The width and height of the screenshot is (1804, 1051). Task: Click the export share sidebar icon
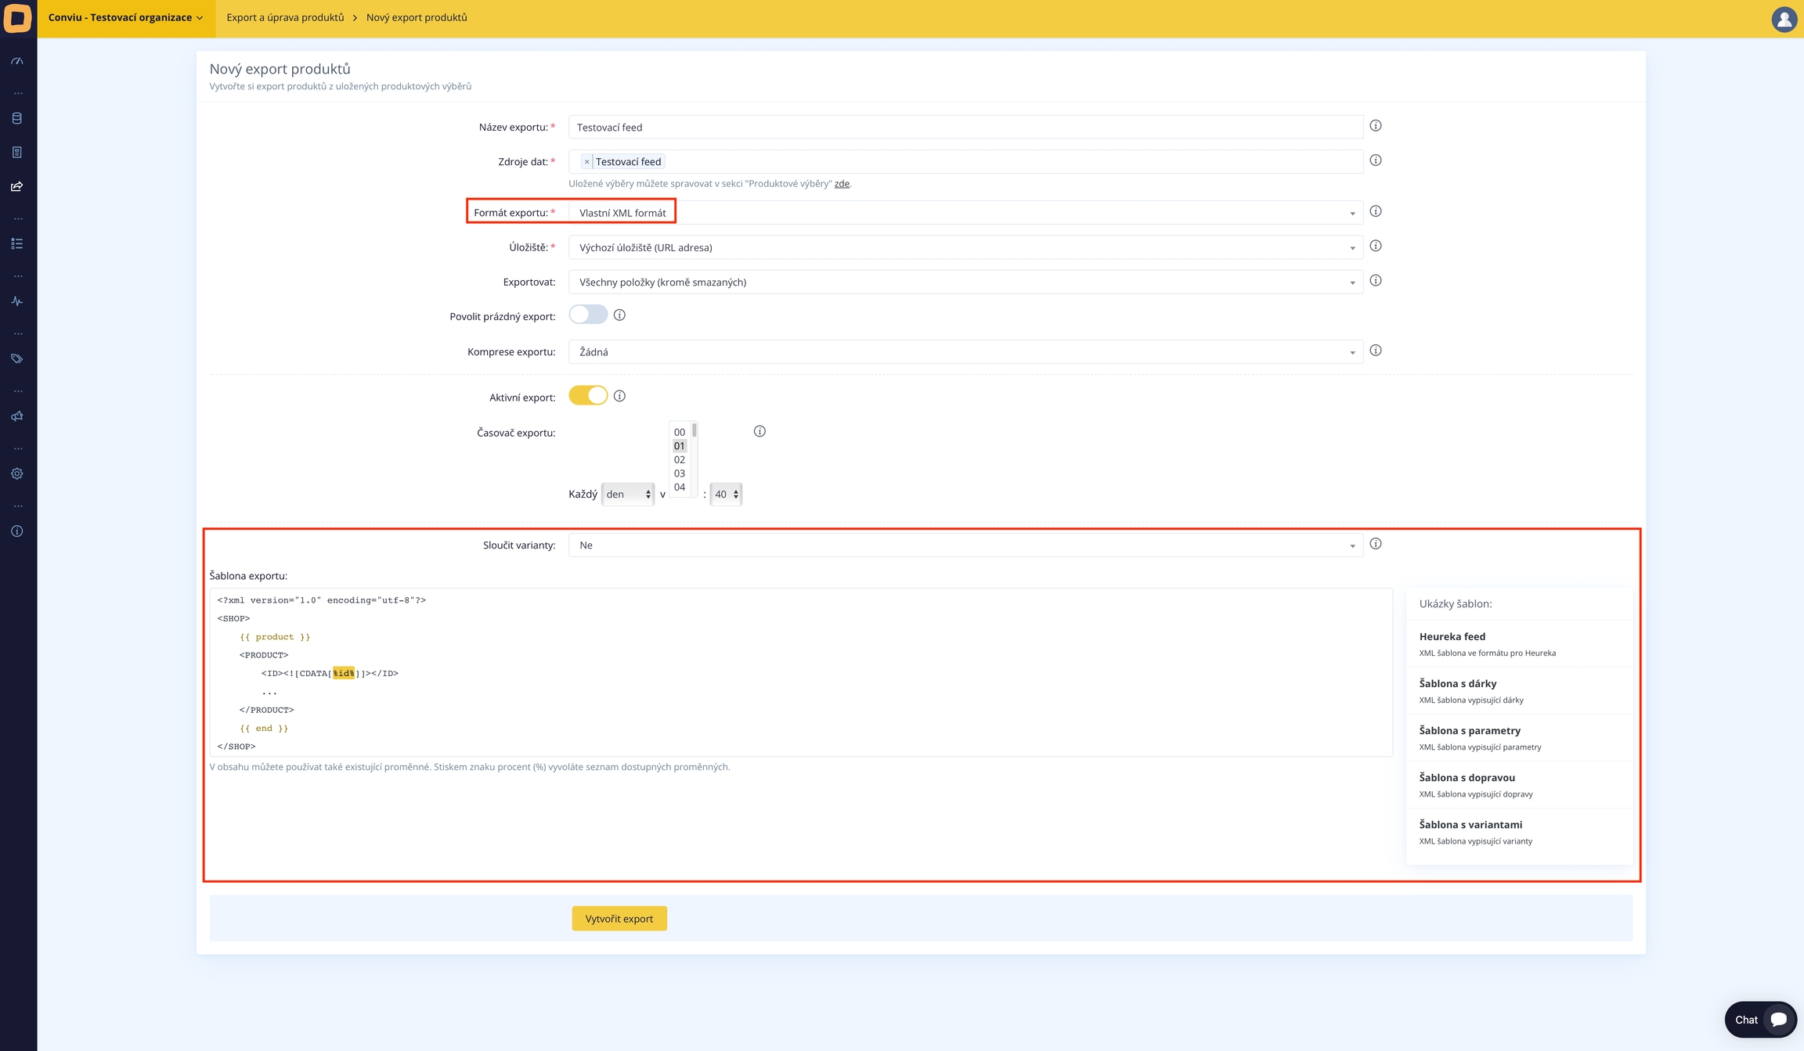click(x=17, y=186)
